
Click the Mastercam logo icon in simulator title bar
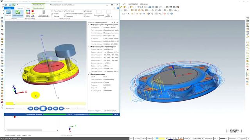[6, 5]
